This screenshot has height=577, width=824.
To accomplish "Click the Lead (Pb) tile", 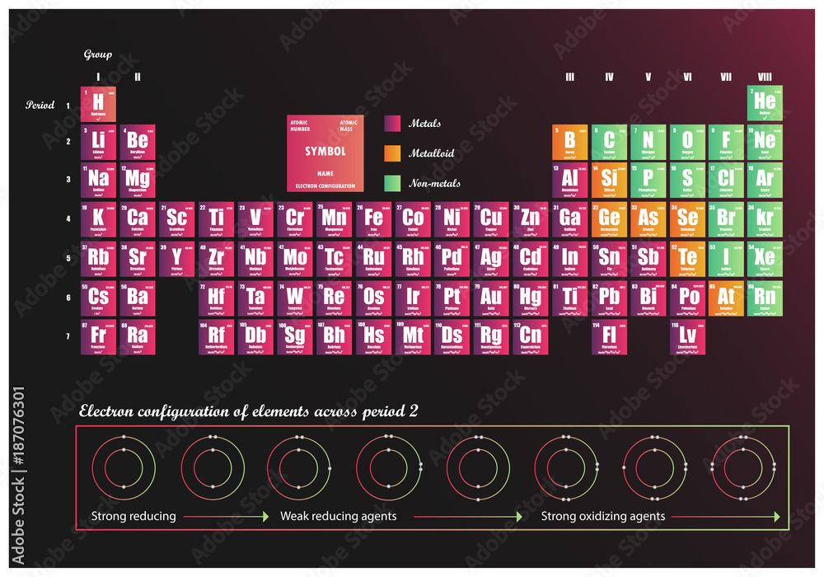I will click(609, 298).
